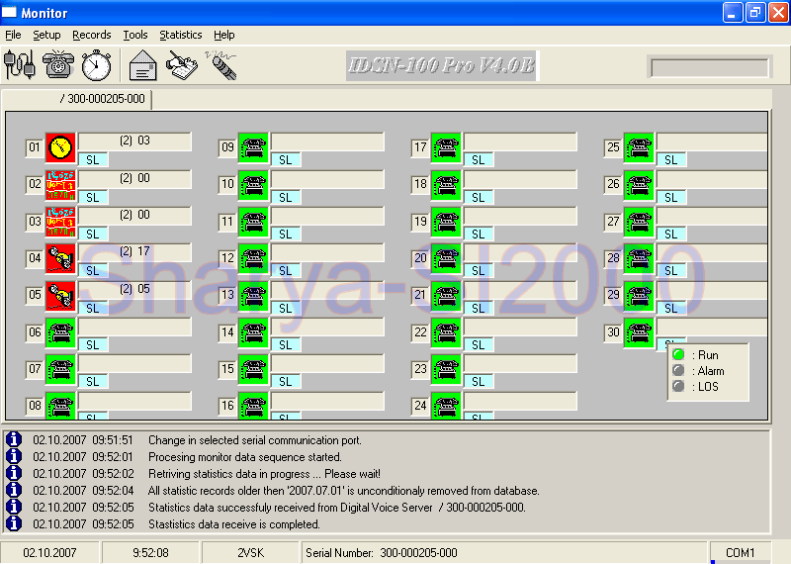Screen dimensions: 791x564
Task: Click the hand-writing notepad toolbar icon
Action: (x=182, y=65)
